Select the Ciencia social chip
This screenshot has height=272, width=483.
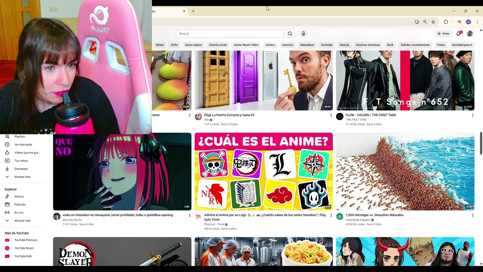(218, 45)
